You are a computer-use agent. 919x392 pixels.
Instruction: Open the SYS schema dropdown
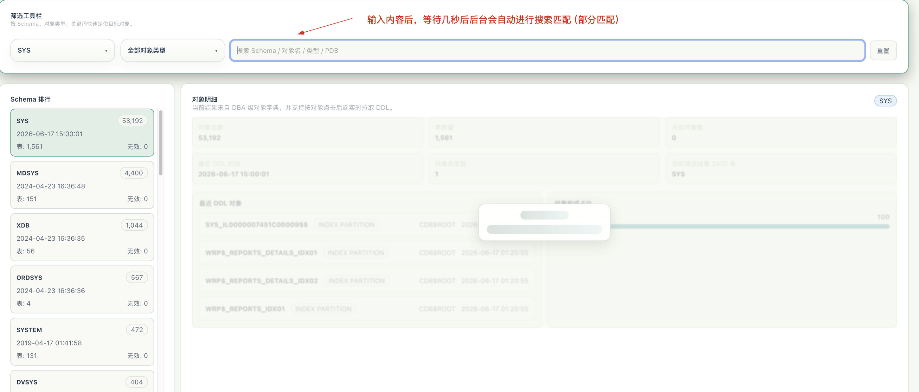click(62, 50)
